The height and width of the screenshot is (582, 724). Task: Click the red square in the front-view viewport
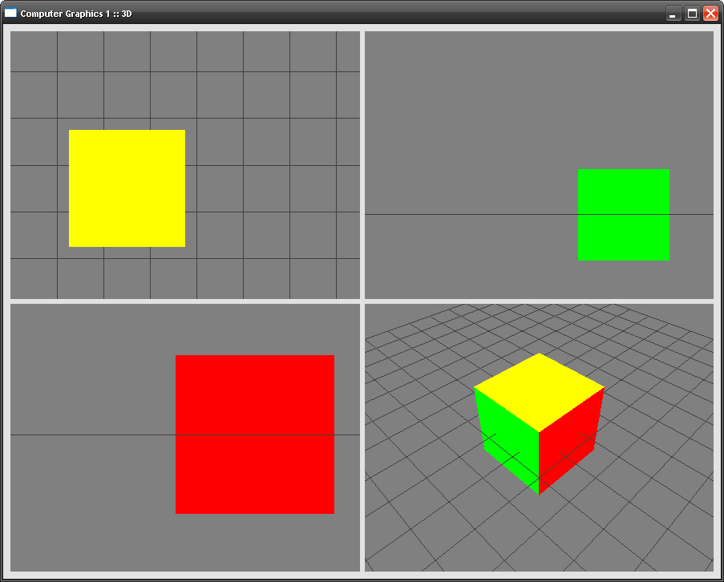[x=255, y=434]
